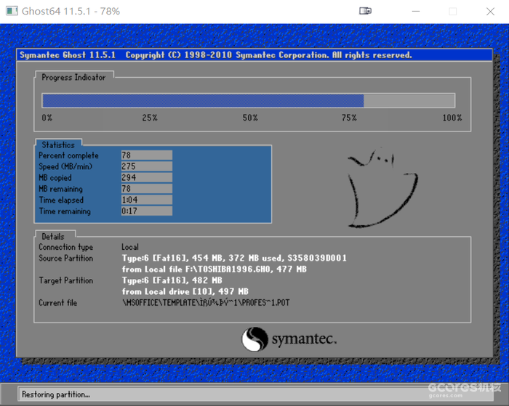Click the current file path ending PROFES~1.POT
Image resolution: width=509 pixels, height=406 pixels.
click(x=206, y=303)
